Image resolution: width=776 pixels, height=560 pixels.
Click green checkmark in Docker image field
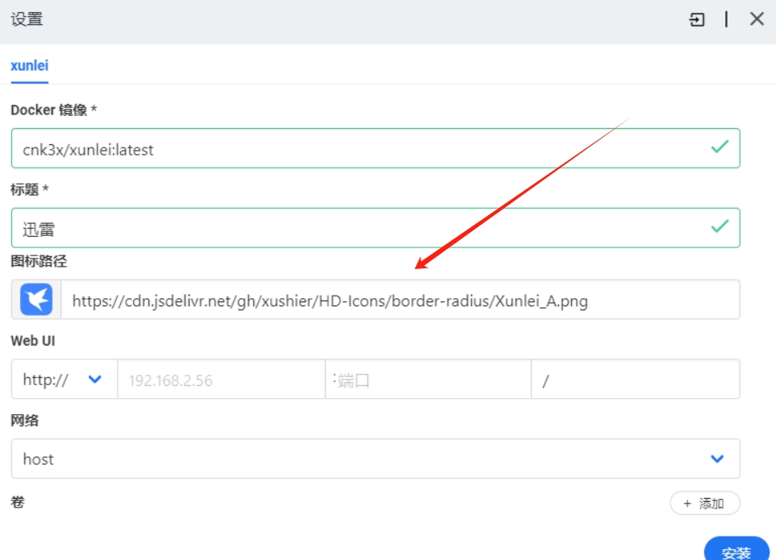tap(720, 147)
